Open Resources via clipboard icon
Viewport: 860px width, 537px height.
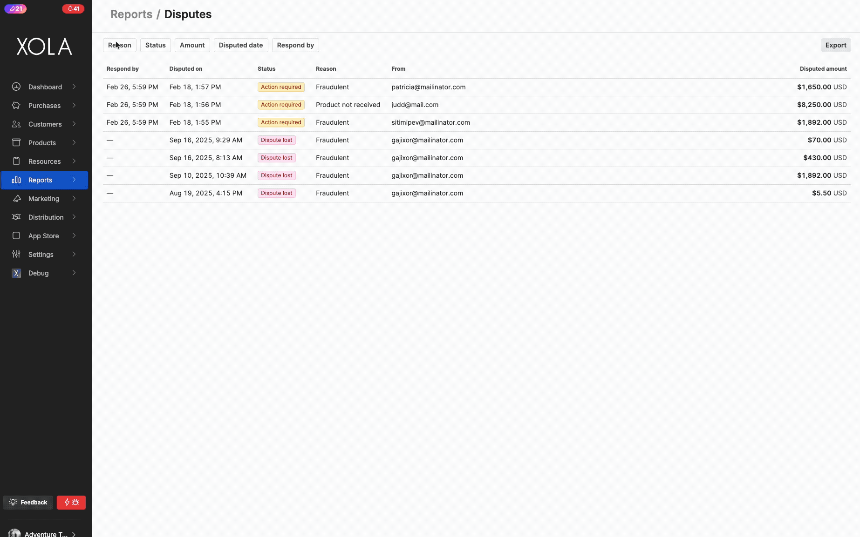tap(16, 161)
